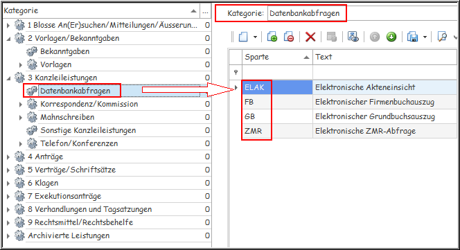Sort by the Sparte column header
This screenshot has width=460, height=250.
277,57
